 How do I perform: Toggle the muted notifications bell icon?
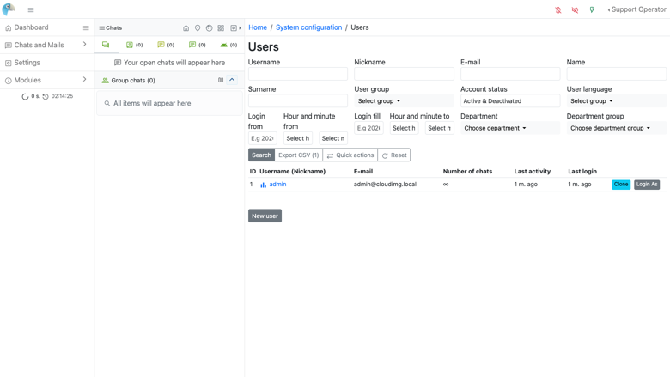(558, 9)
